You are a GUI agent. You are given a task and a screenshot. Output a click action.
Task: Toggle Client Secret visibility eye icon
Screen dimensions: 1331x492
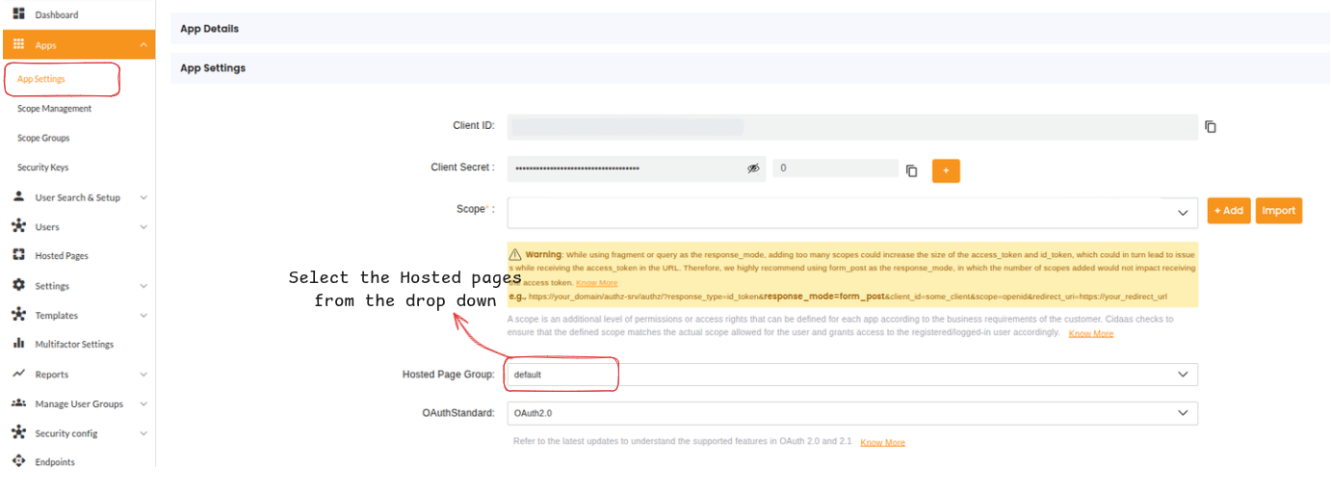click(753, 168)
